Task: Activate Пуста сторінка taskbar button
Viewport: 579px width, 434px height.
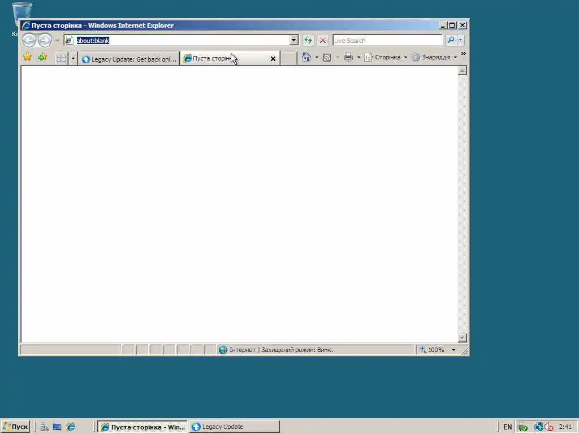Action: [x=142, y=427]
